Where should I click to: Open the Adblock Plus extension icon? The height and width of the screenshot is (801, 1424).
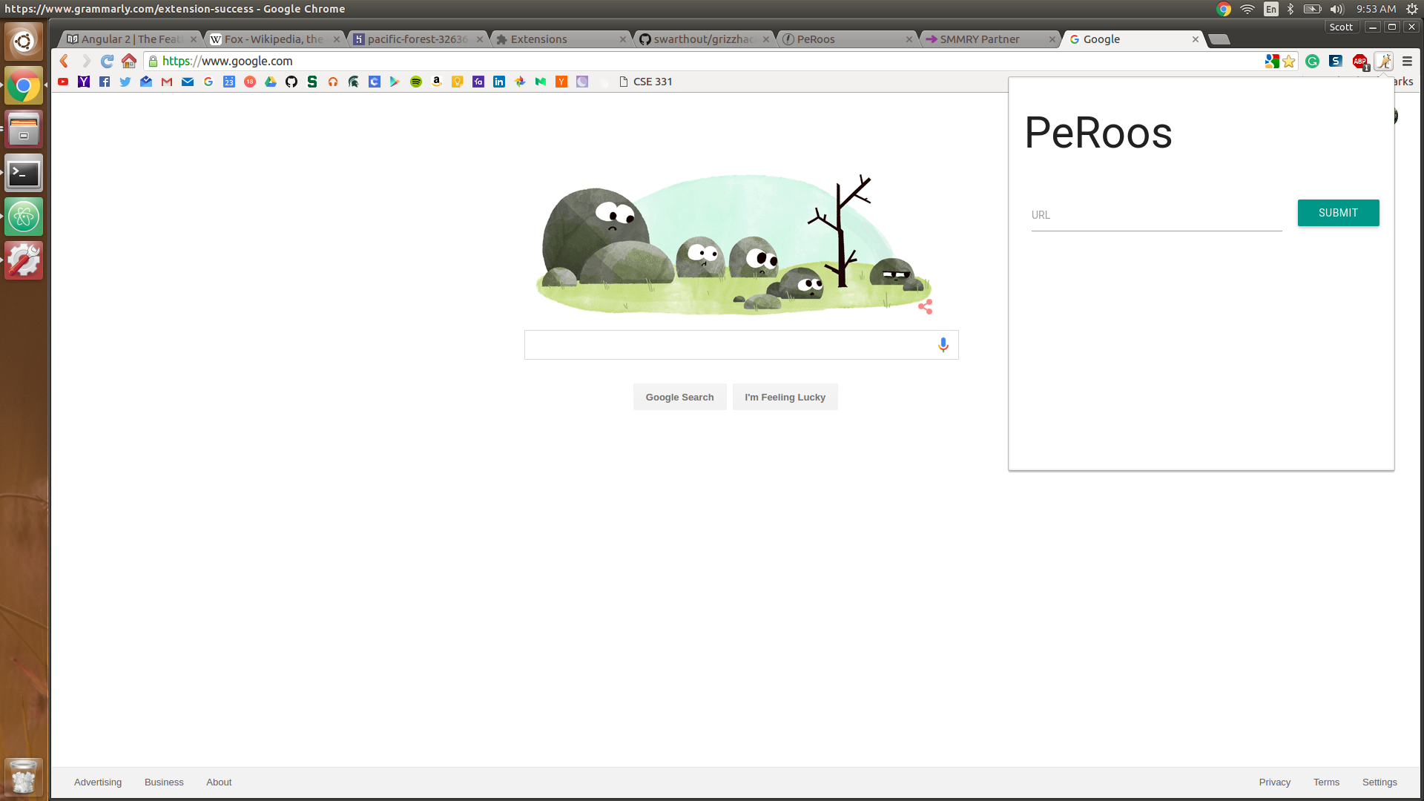[x=1359, y=62]
